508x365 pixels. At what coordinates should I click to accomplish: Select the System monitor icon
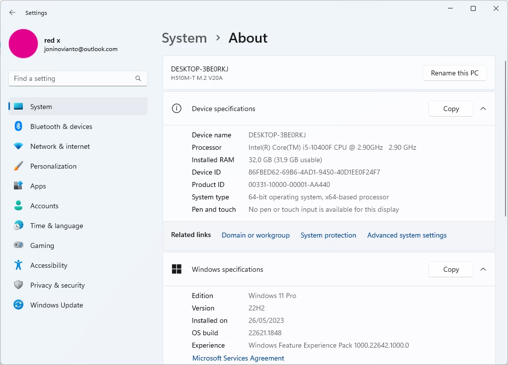click(x=18, y=106)
